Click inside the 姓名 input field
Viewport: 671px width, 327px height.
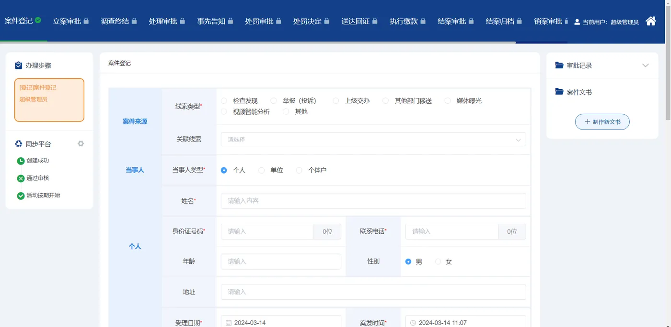click(372, 201)
